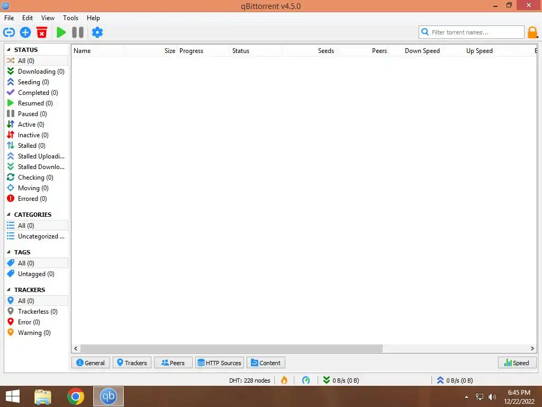Switch to the Content tab
The image size is (542, 407).
266,362
